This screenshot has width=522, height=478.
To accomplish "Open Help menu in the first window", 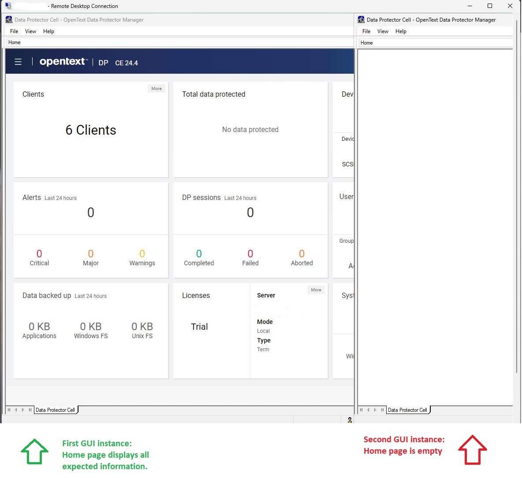I will point(48,31).
